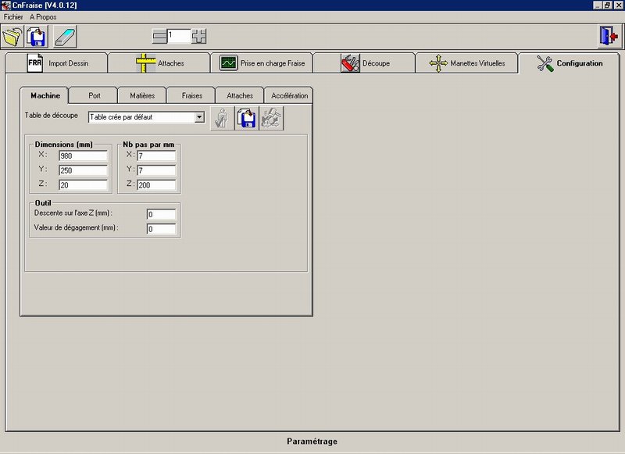625x454 pixels.
Task: Click the Nb pas par mm X field
Action: coord(156,156)
